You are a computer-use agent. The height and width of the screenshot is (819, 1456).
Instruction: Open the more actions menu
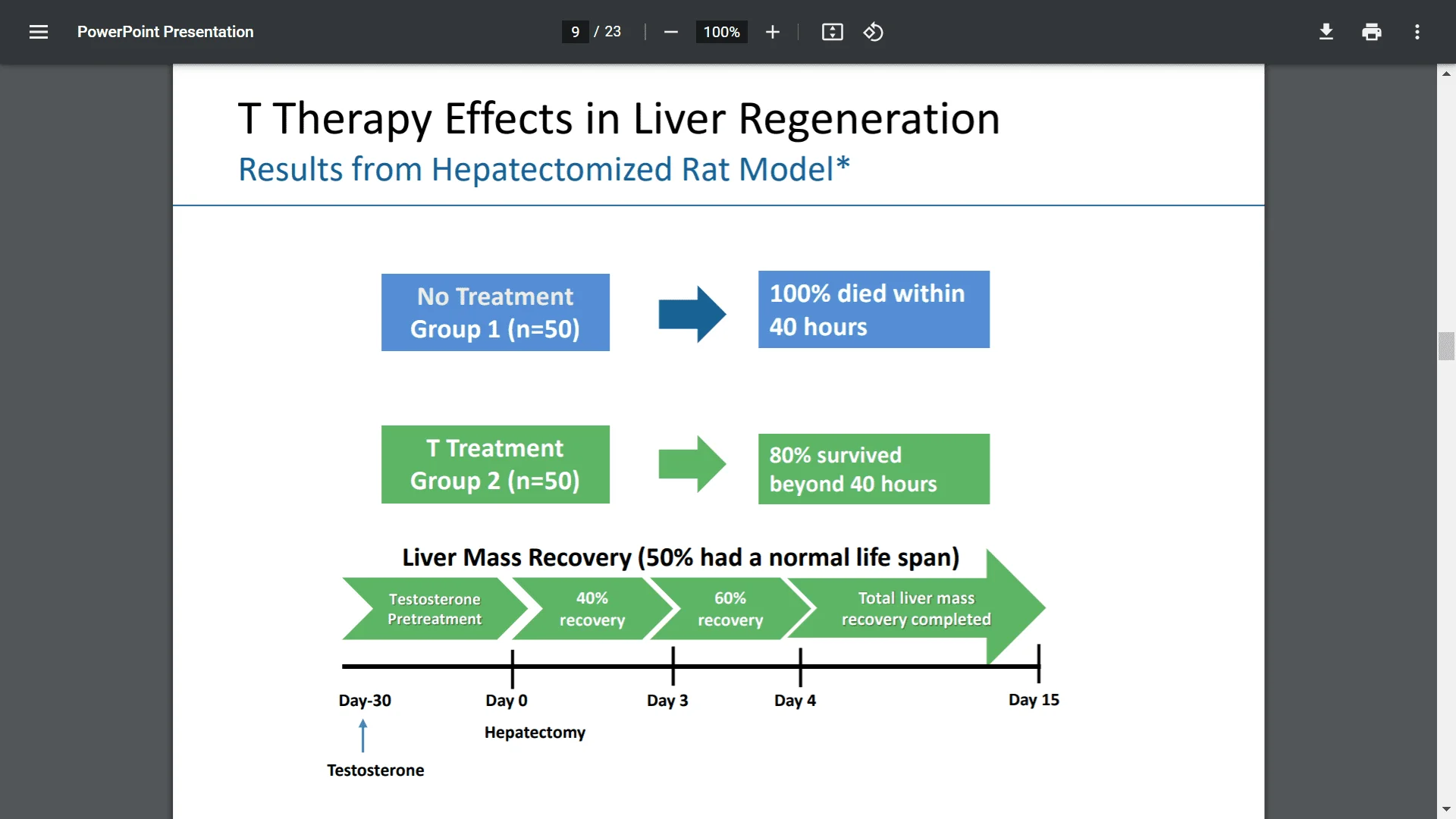(1417, 32)
